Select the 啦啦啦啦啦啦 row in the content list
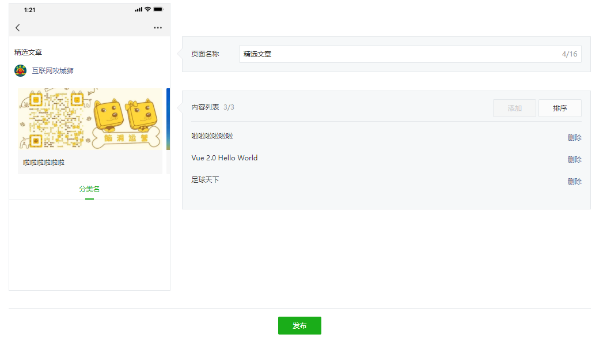Image resolution: width=607 pixels, height=338 pixels. (212, 136)
